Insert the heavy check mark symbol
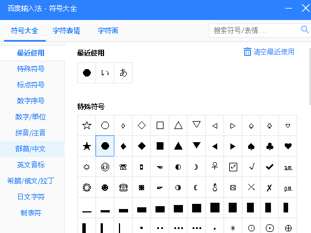 point(269,167)
